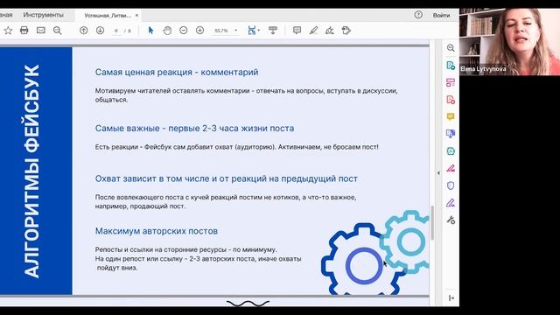Screen dimensions: 560x315
Task: Open create PDF tool in sidebar
Action: click(451, 100)
